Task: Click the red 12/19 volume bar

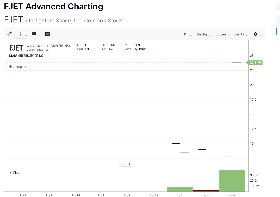Action: (x=206, y=191)
